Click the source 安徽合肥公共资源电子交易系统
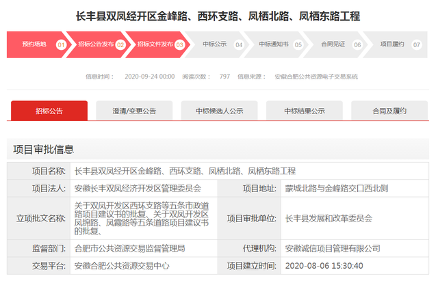This screenshot has height=283, width=438. pyautogui.click(x=316, y=77)
